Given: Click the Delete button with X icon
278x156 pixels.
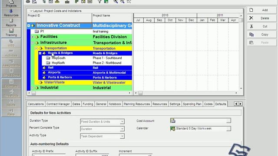Looking at the screenshot, I should pyautogui.click(x=261, y=18).
